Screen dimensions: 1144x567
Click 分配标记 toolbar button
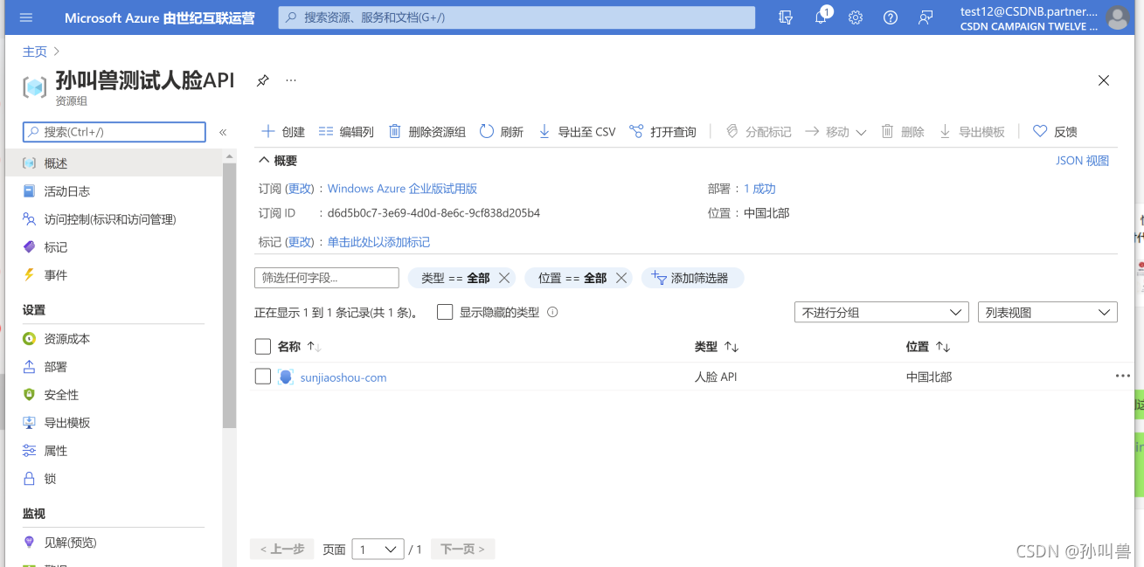tap(759, 132)
